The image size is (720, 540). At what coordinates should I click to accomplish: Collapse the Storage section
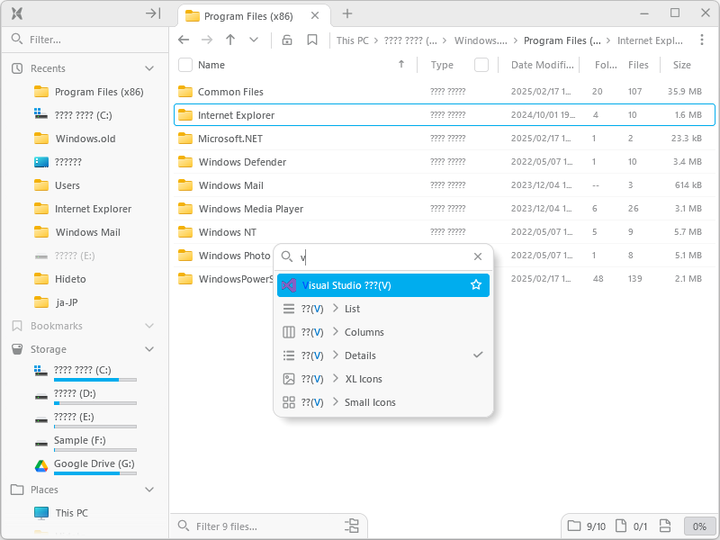pos(149,349)
